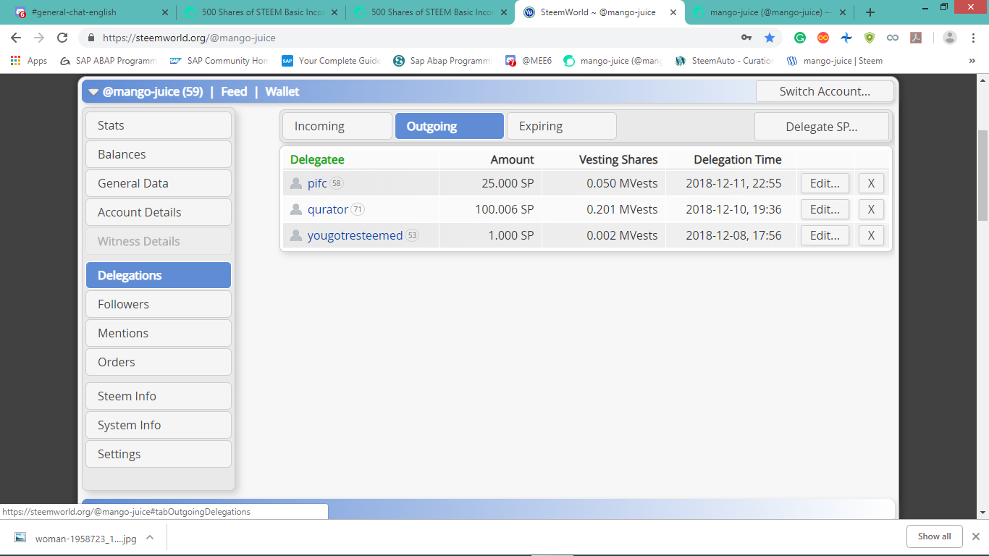Open the Followers section
Image resolution: width=989 pixels, height=556 pixels.
(x=159, y=304)
